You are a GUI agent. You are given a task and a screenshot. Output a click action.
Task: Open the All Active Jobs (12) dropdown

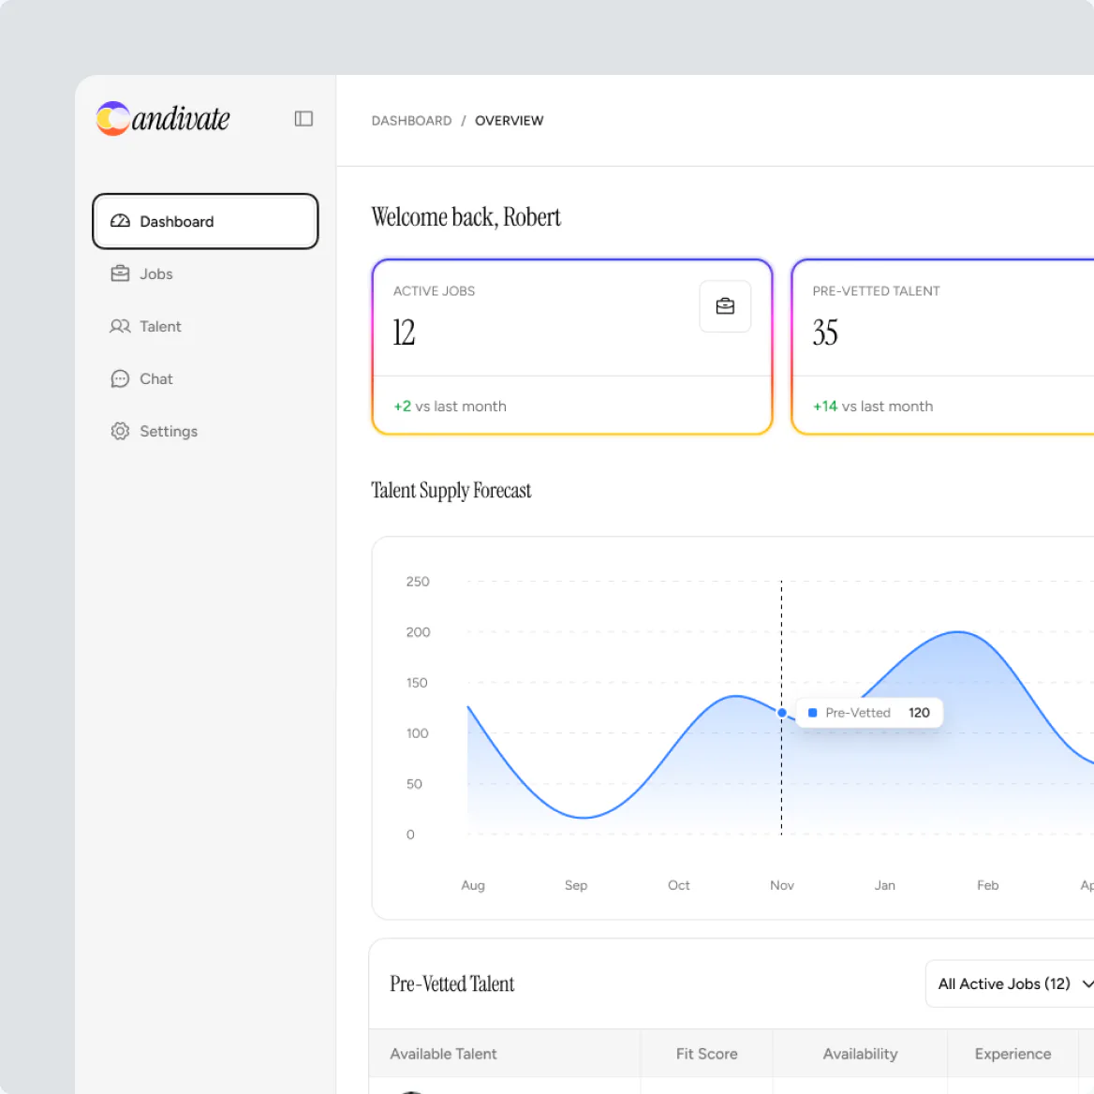click(1011, 983)
